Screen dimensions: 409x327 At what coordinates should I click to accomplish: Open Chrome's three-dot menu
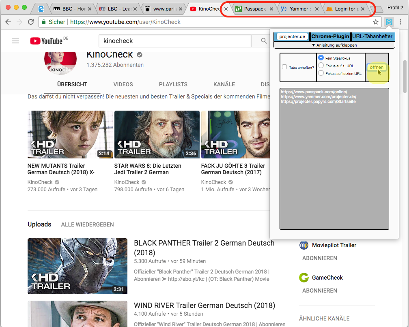point(400,22)
